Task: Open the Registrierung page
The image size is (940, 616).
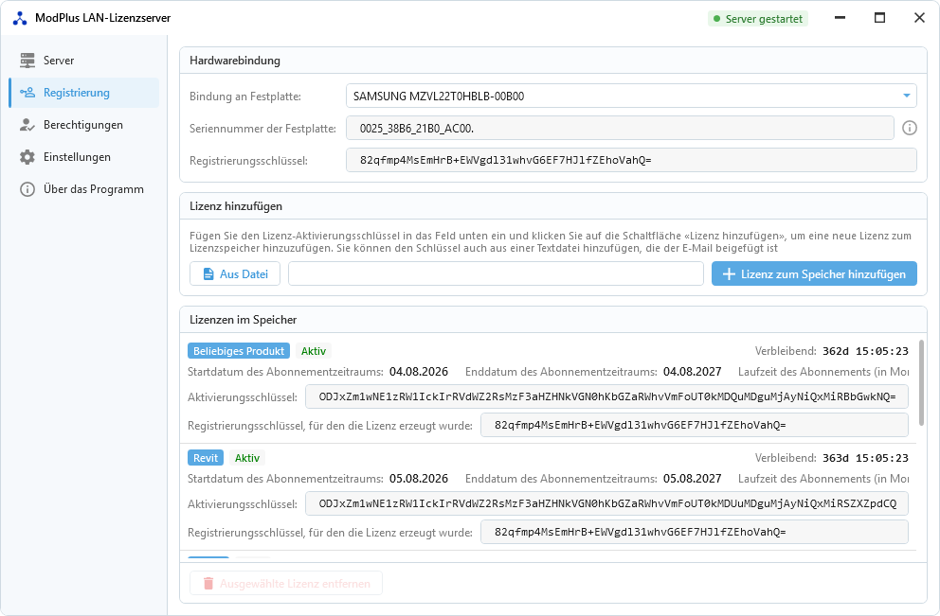Action: (x=84, y=93)
